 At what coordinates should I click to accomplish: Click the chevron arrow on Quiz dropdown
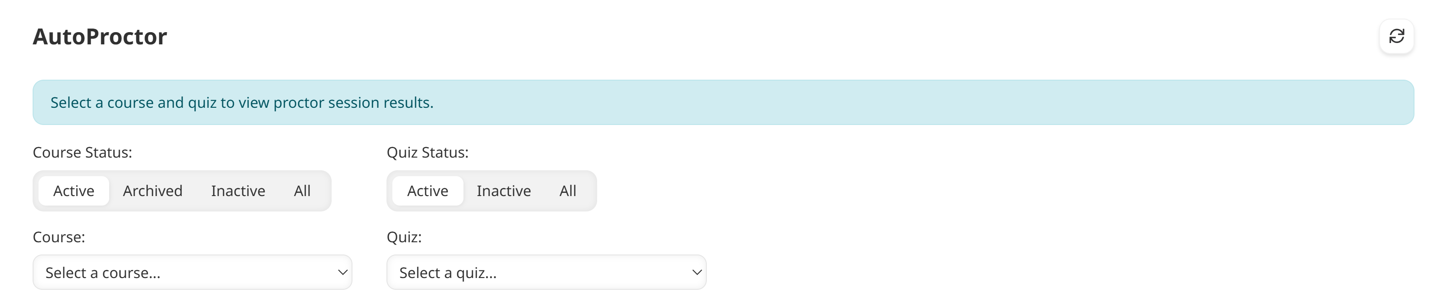click(696, 273)
